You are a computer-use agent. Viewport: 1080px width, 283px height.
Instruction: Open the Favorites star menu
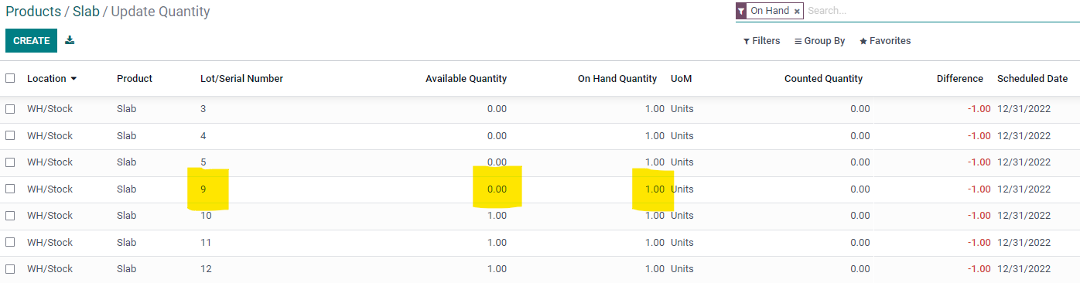pos(885,41)
